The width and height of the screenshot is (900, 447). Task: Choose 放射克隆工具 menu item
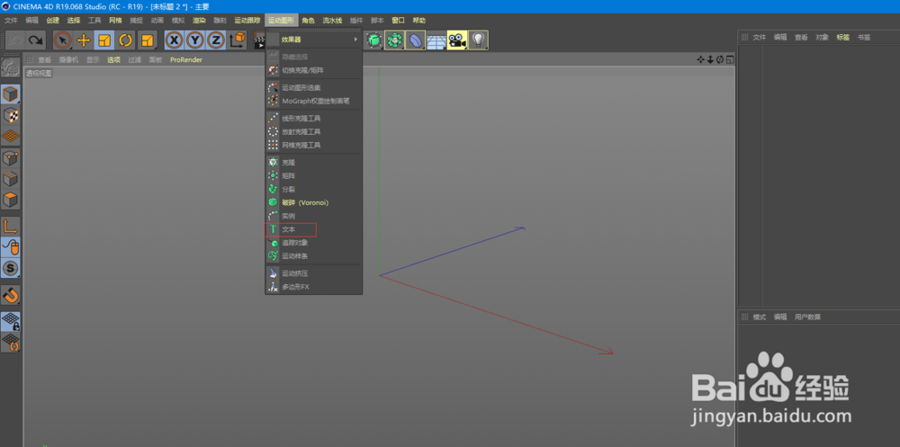pos(314,131)
